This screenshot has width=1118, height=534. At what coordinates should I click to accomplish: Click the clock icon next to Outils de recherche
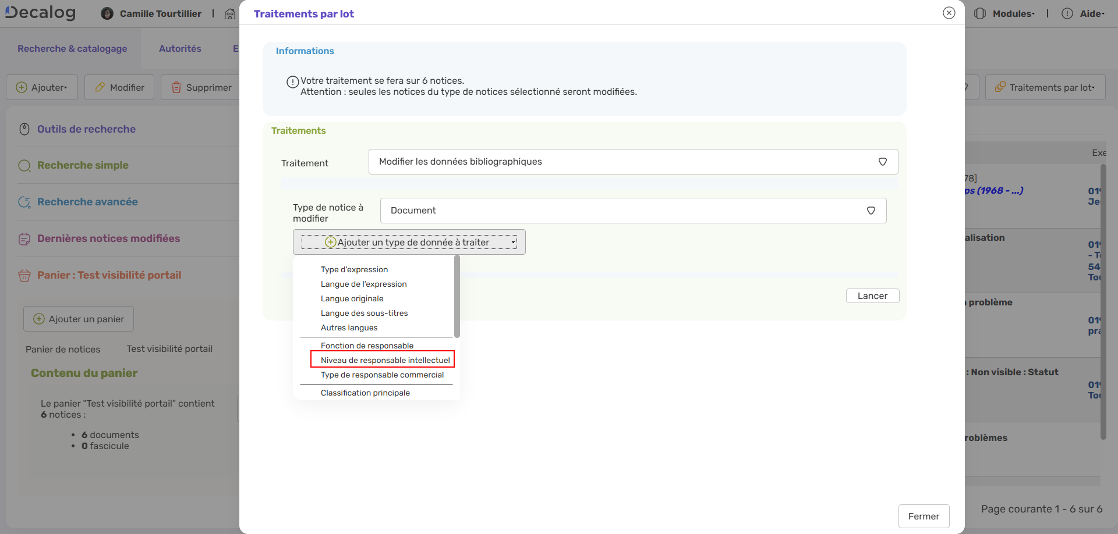pos(24,129)
